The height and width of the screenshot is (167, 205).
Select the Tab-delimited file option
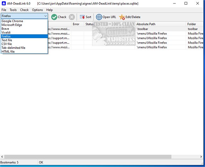(x=24, y=48)
